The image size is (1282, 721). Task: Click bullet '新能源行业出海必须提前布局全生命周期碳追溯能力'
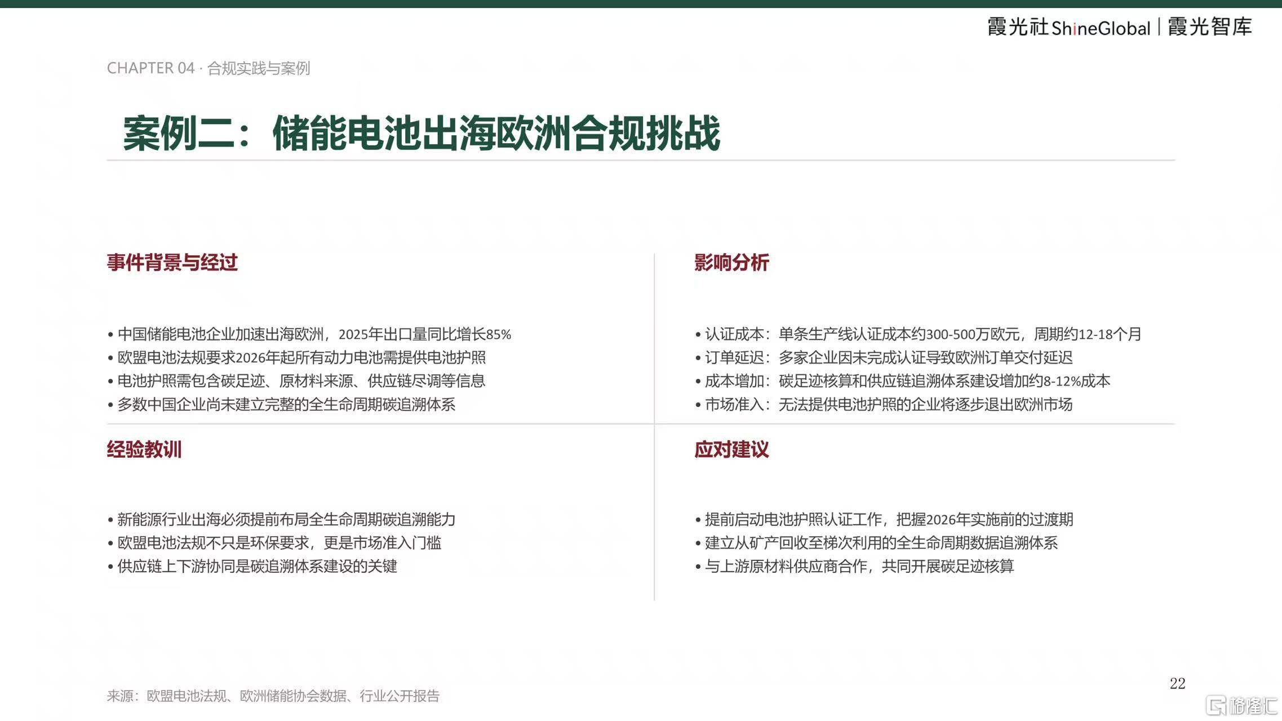point(281,519)
